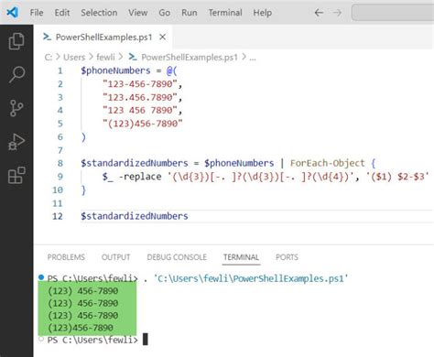Click line number 1 in gutter
Viewport: 434px width, 357px height.
tap(60, 70)
